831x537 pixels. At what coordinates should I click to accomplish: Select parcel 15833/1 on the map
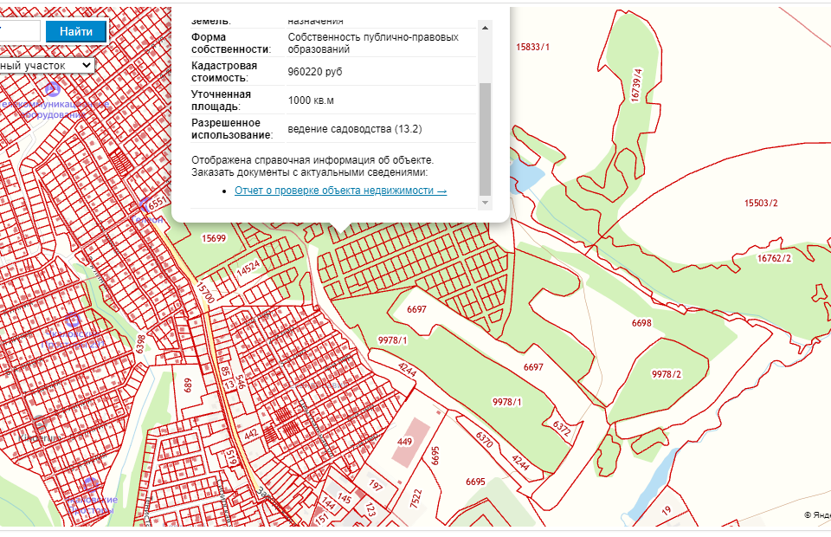[x=532, y=47]
